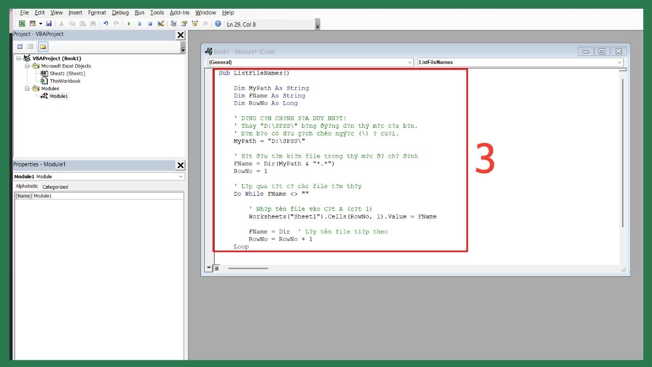The width and height of the screenshot is (652, 367).
Task: Open the Debug menu
Action: tap(120, 13)
